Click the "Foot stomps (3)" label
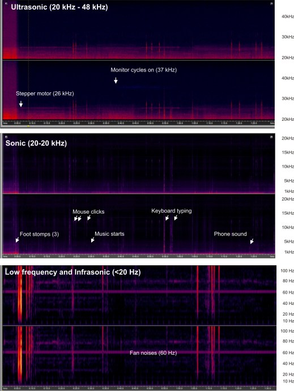The image size is (294, 391). 40,234
